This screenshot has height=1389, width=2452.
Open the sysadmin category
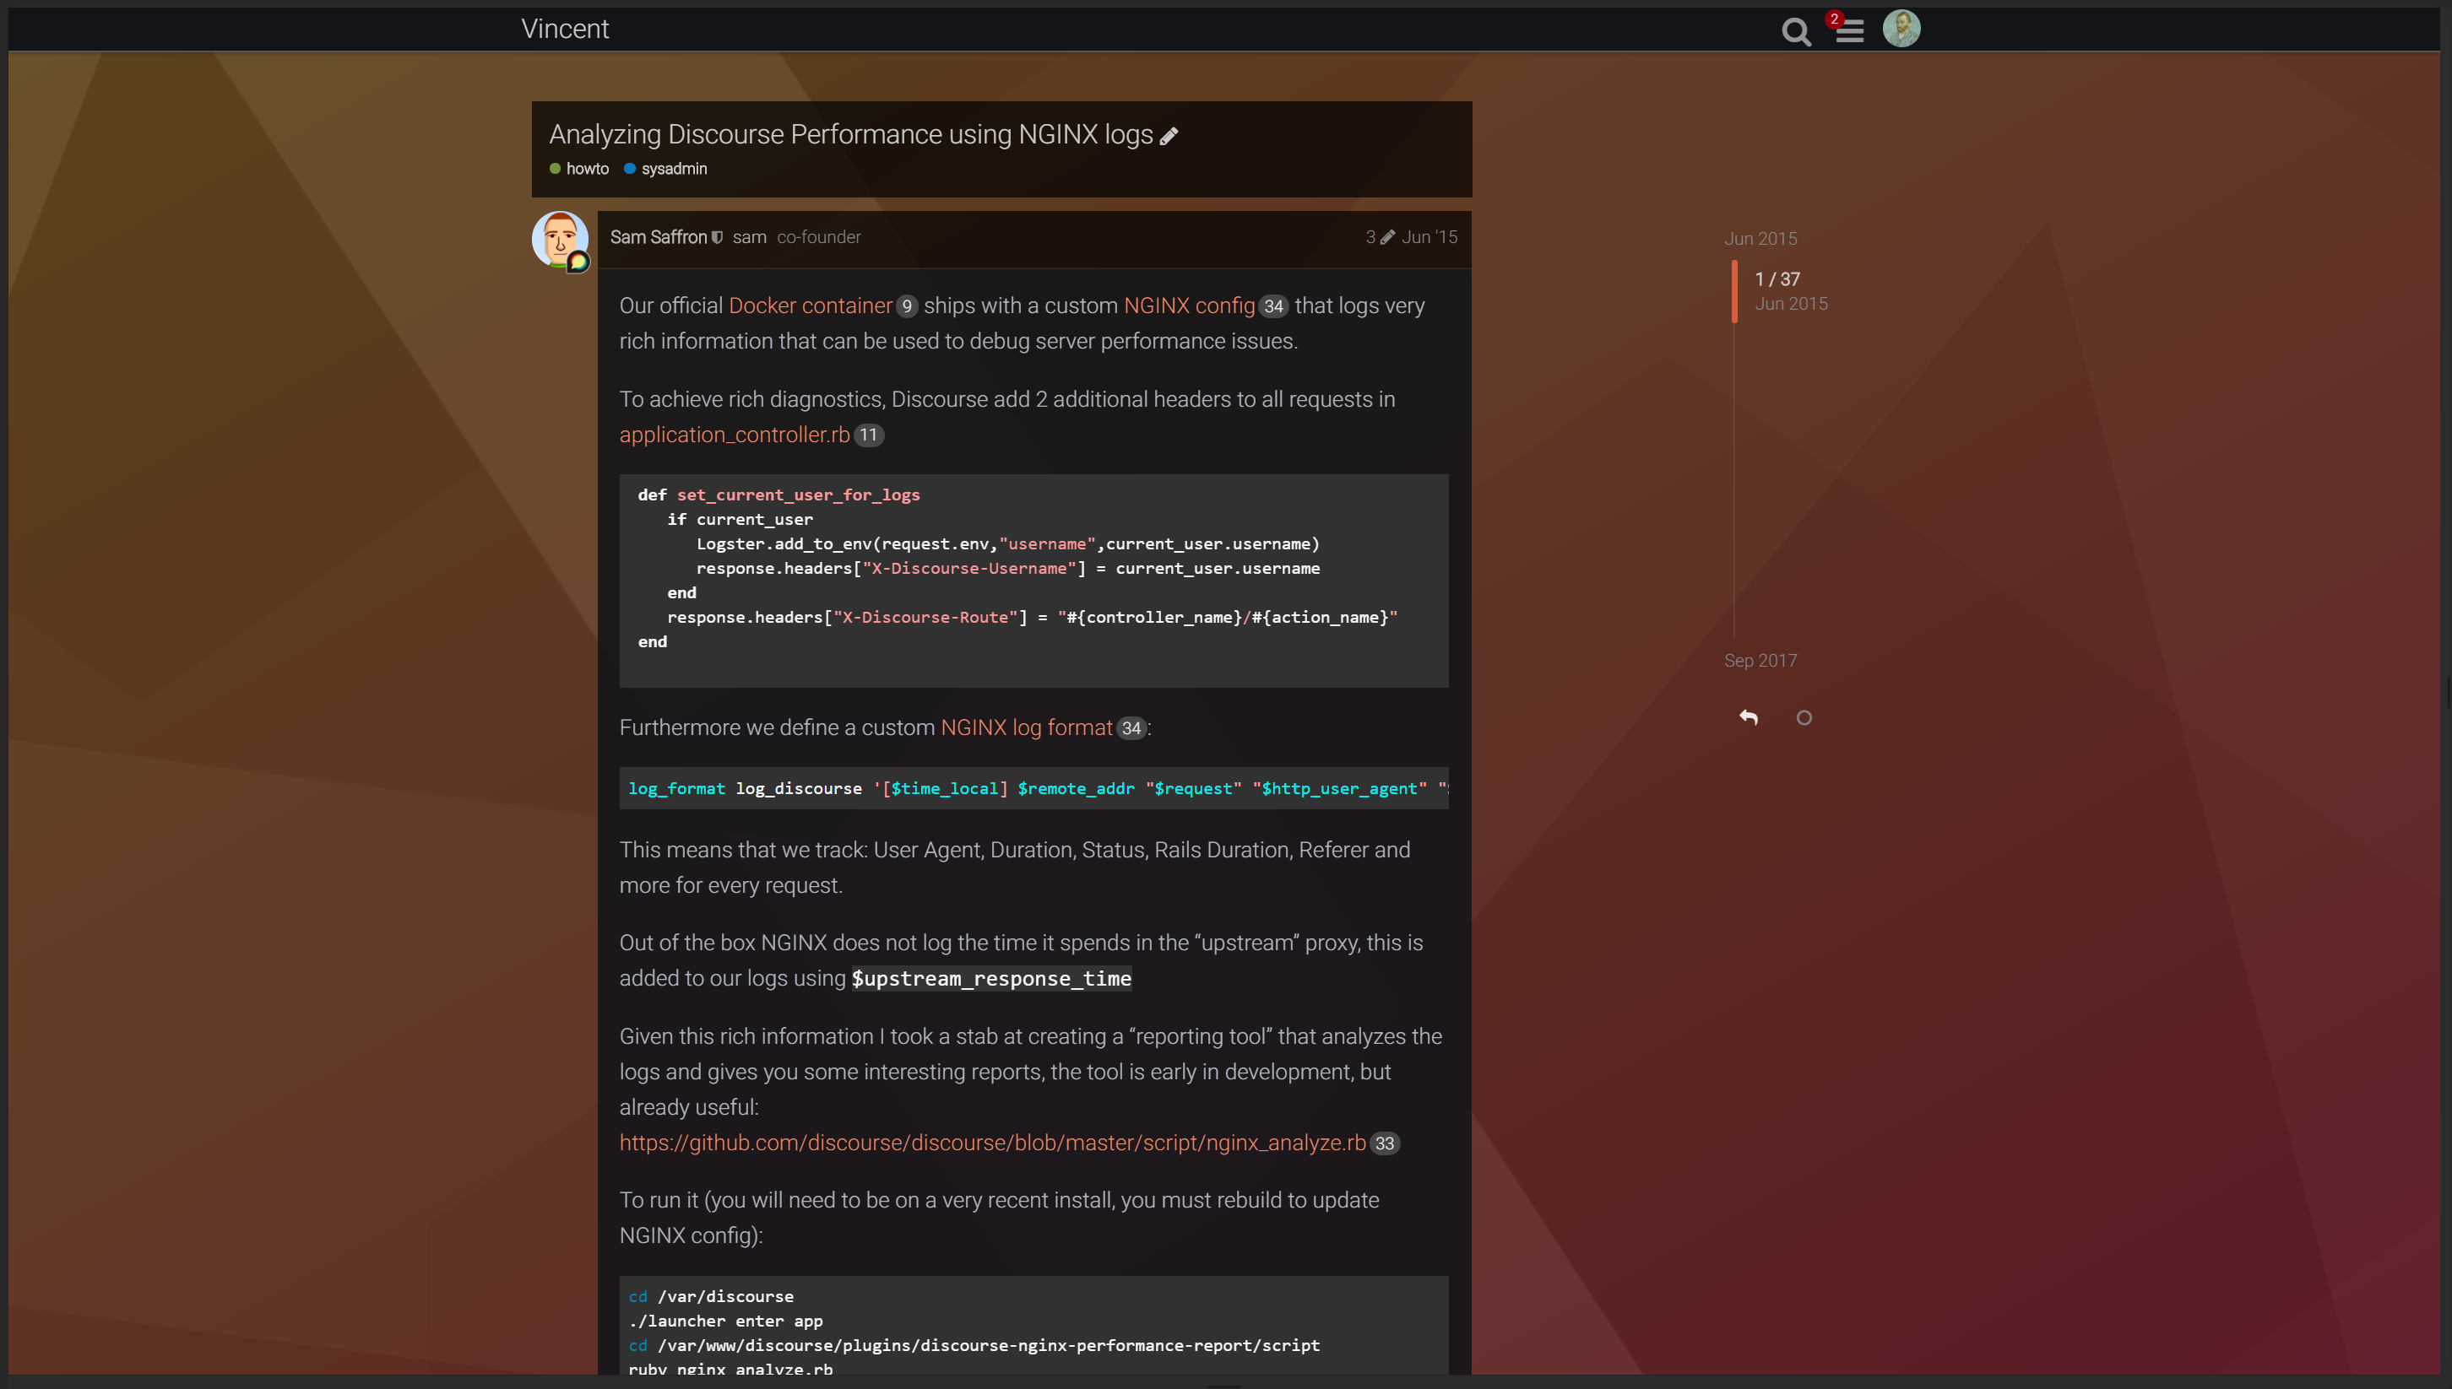pyautogui.click(x=666, y=169)
